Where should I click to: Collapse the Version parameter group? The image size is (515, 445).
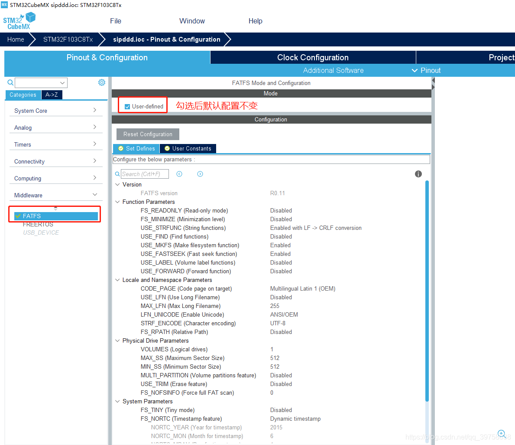coord(117,184)
